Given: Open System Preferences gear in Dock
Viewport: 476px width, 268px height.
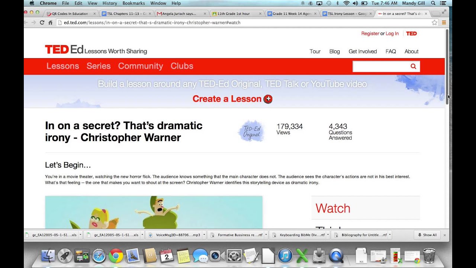Looking at the screenshot, I should pyautogui.click(x=234, y=256).
